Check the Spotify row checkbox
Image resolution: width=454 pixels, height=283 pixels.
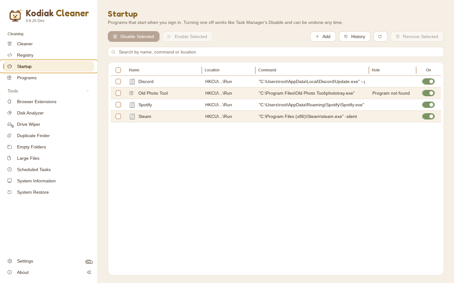pos(118,105)
